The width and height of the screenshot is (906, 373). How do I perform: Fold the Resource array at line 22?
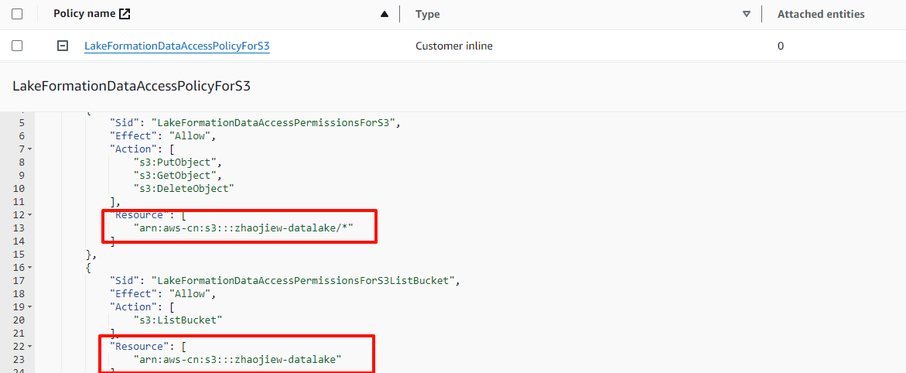(x=29, y=347)
